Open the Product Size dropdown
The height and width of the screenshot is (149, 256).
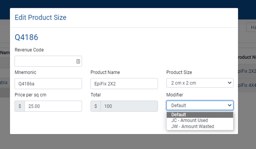coord(200,83)
